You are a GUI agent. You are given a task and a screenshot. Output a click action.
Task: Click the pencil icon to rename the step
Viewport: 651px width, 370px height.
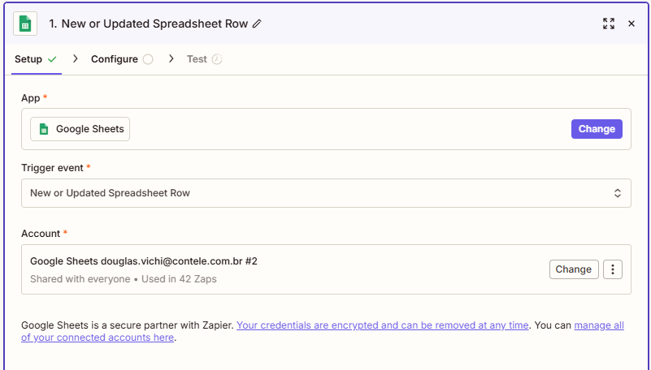click(258, 24)
